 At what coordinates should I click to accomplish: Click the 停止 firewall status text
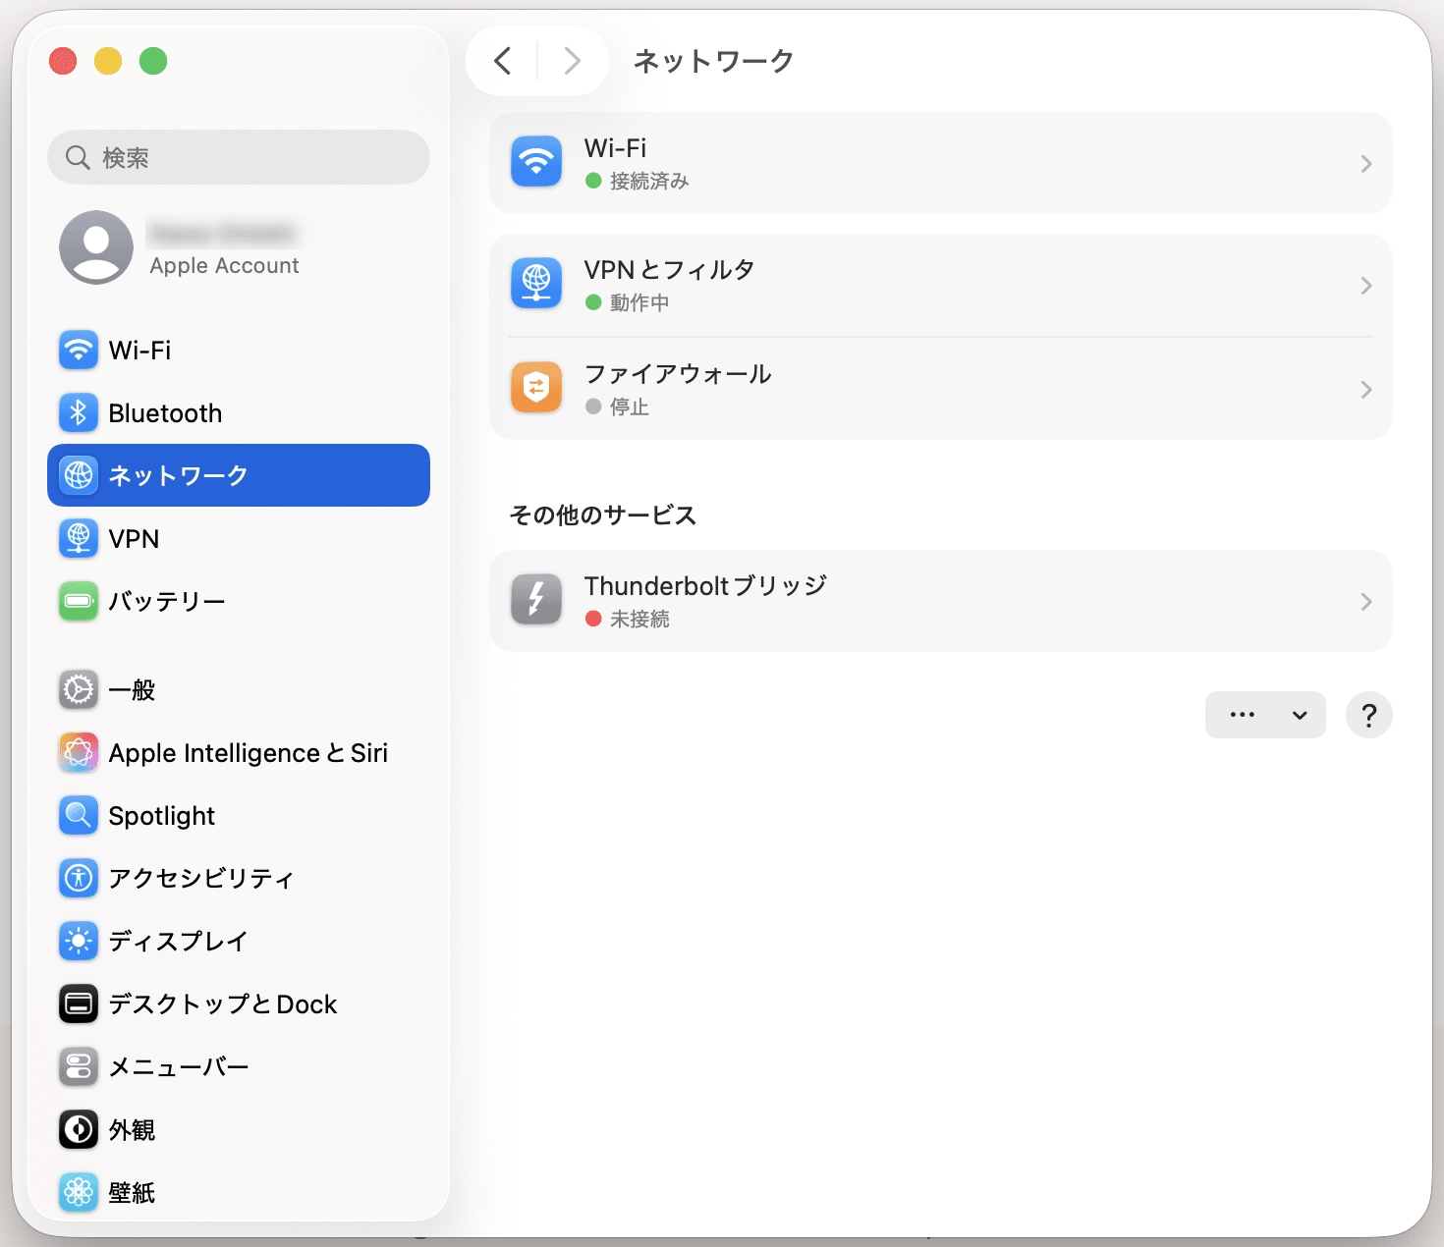point(630,407)
